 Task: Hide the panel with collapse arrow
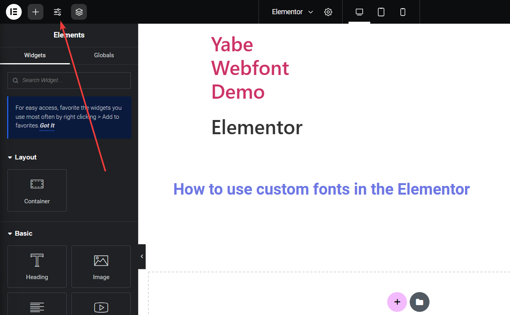point(142,257)
